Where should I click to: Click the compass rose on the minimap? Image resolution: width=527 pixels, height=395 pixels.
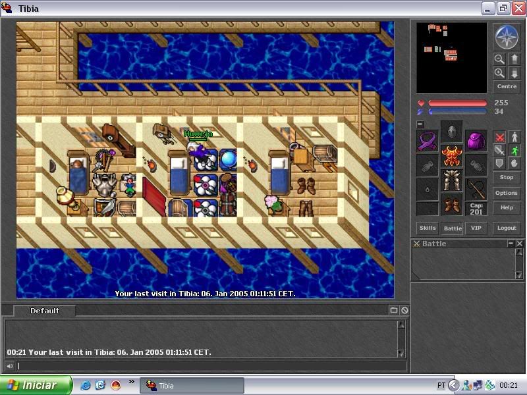pos(507,37)
